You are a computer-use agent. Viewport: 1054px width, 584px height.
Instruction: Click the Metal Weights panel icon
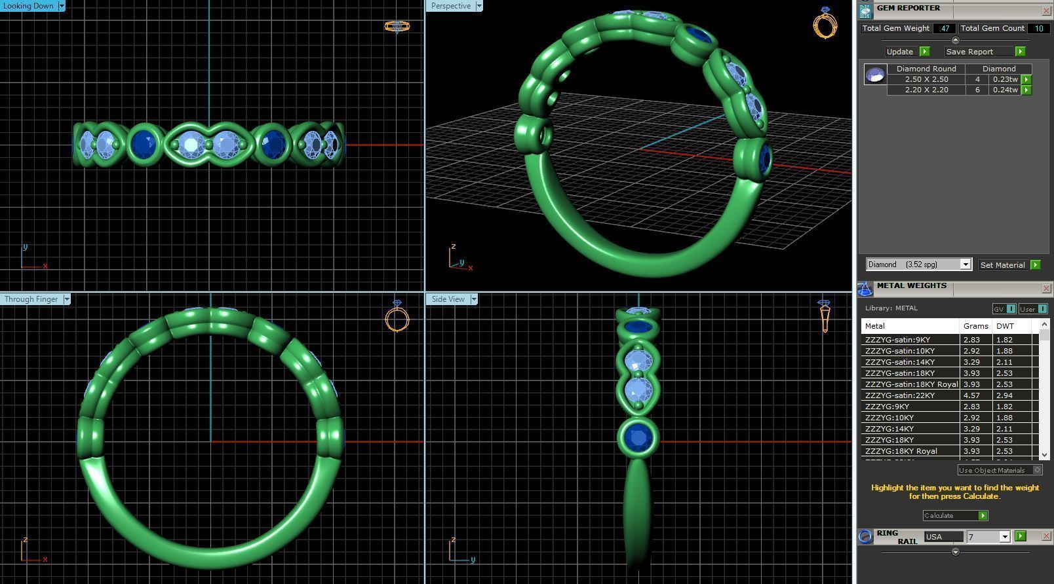[x=865, y=289]
